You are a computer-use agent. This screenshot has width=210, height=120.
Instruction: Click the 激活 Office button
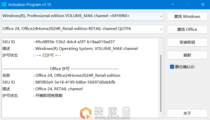[x=187, y=29]
